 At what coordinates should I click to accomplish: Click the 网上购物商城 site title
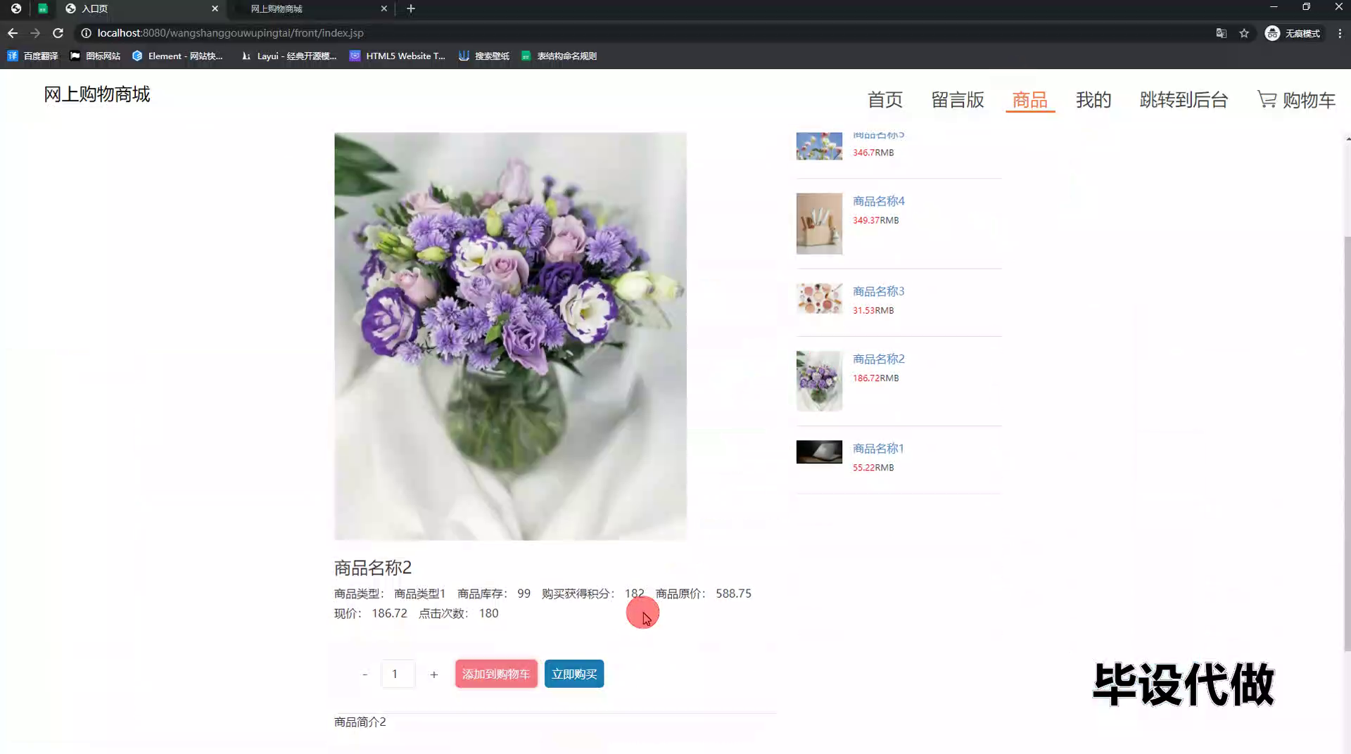tap(97, 94)
